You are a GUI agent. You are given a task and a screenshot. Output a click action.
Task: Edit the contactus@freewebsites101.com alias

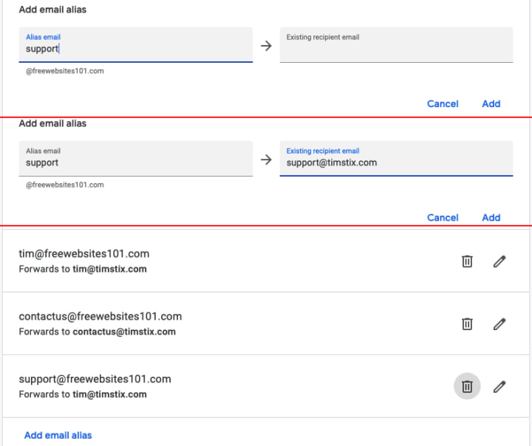pos(499,323)
